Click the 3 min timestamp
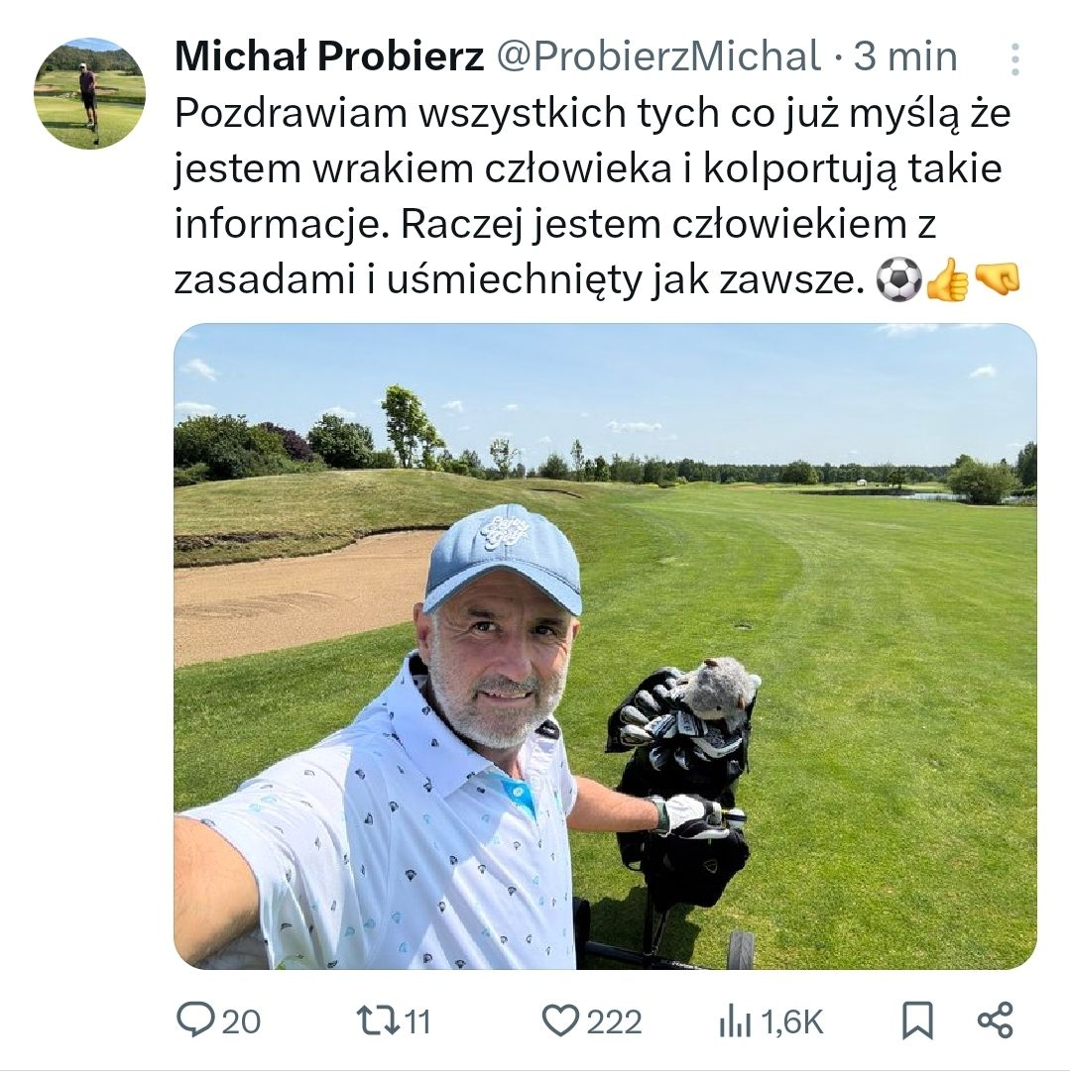The image size is (1070, 1072). tap(905, 56)
